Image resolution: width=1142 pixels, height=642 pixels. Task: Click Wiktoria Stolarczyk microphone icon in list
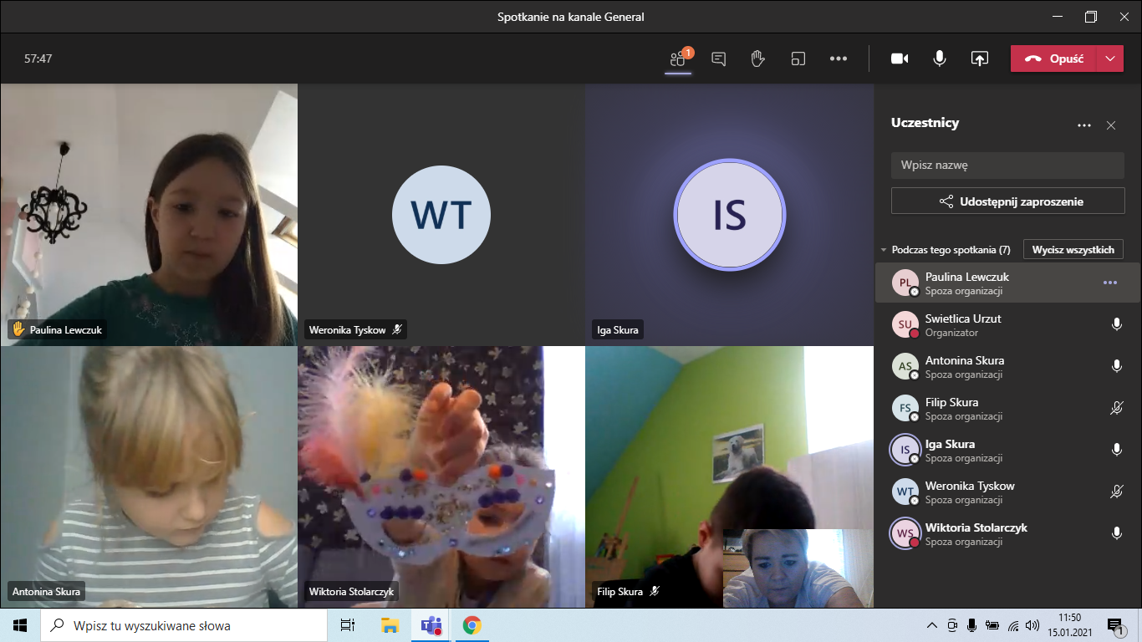(x=1117, y=533)
